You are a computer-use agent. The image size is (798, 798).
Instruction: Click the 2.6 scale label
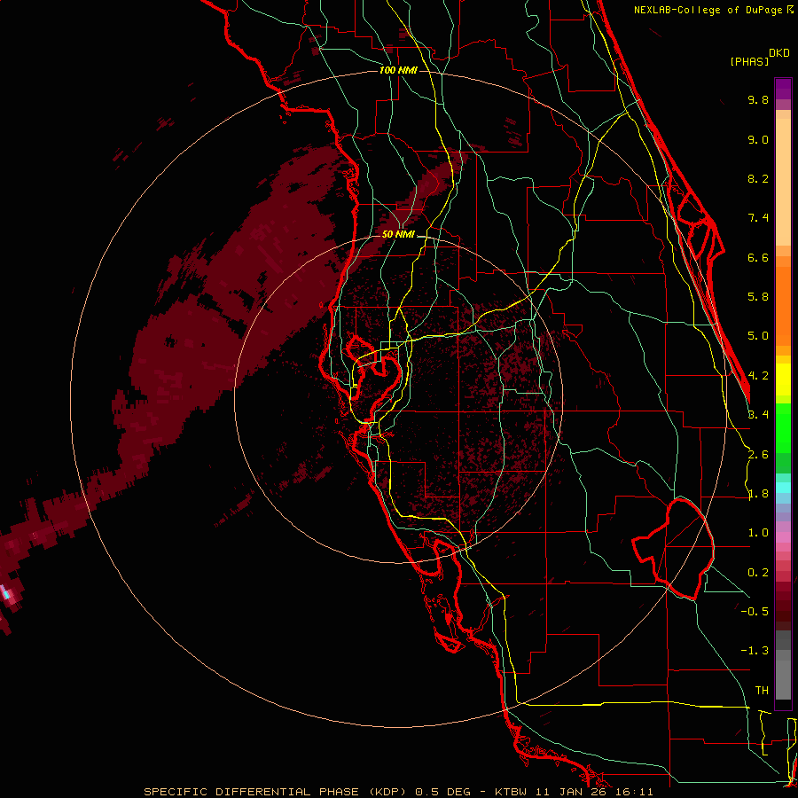point(758,454)
